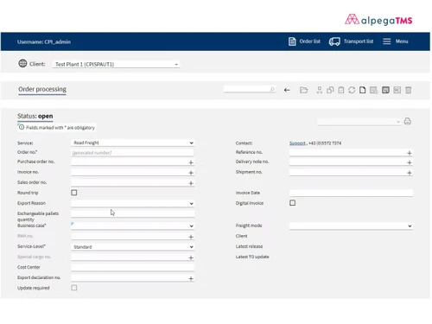Click the Username: CPI_admin text
Image resolution: width=432 pixels, height=324 pixels.
click(x=44, y=41)
